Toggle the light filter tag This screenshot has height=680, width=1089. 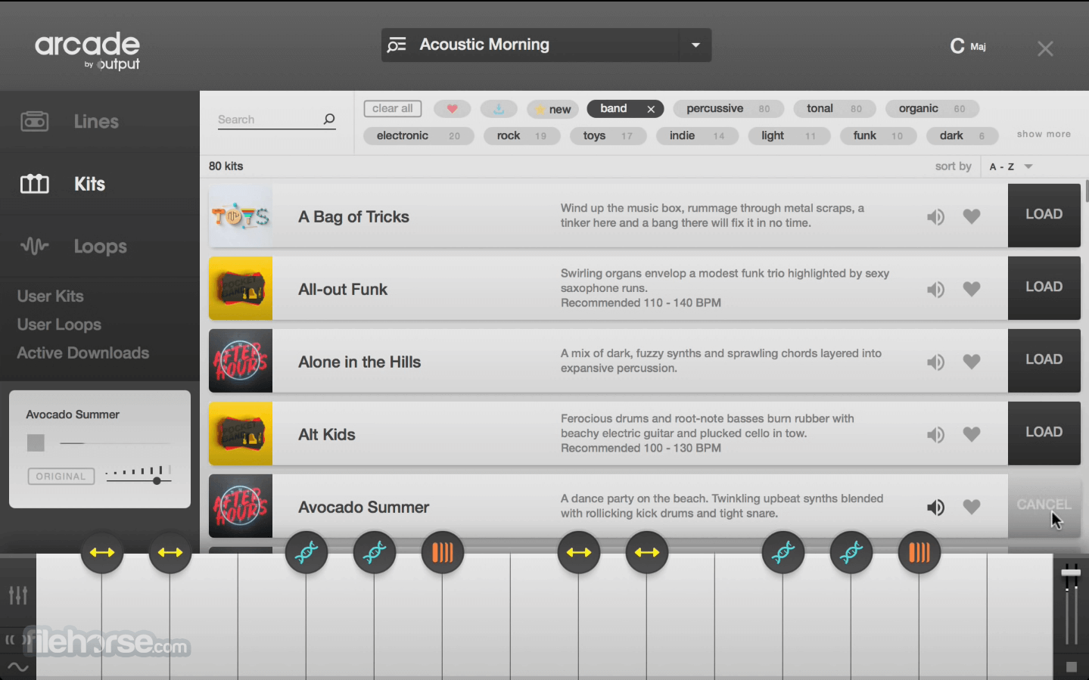[x=789, y=136]
